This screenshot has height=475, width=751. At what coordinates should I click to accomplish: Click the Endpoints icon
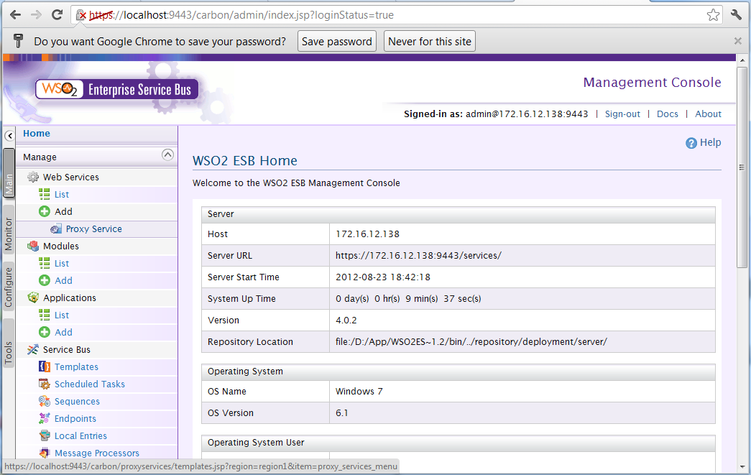pos(44,418)
